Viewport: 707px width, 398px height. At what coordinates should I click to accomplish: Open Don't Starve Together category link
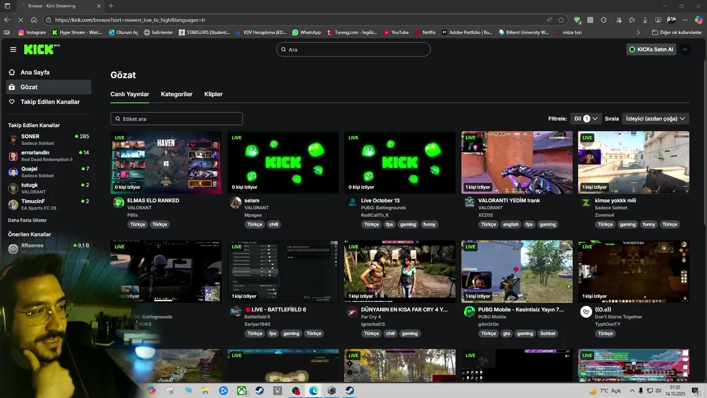pyautogui.click(x=619, y=317)
